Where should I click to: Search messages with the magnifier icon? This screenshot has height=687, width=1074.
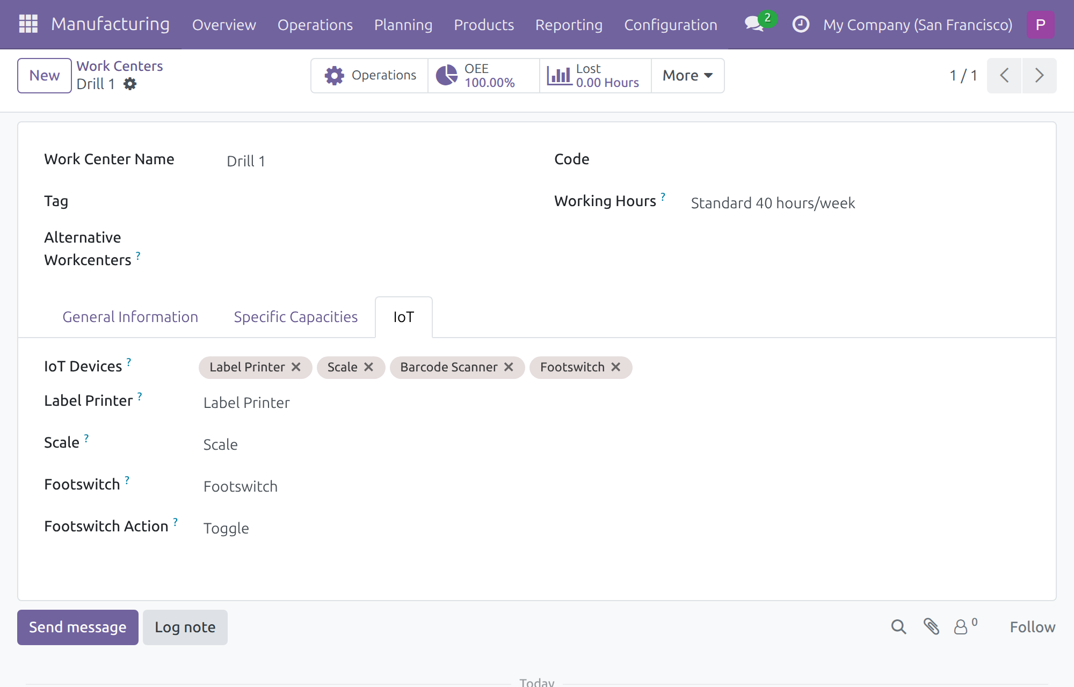[898, 627]
